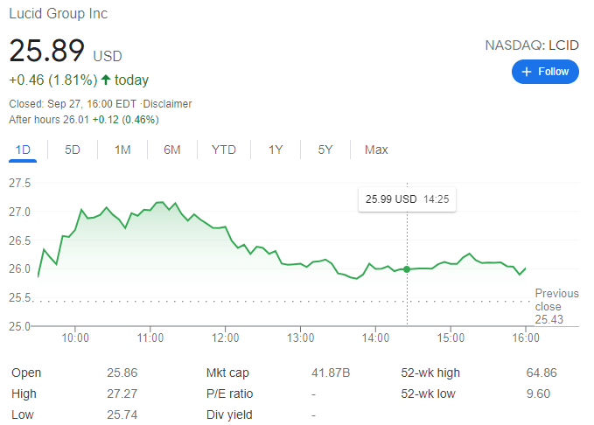Switch to the 5D chart tab

73,150
